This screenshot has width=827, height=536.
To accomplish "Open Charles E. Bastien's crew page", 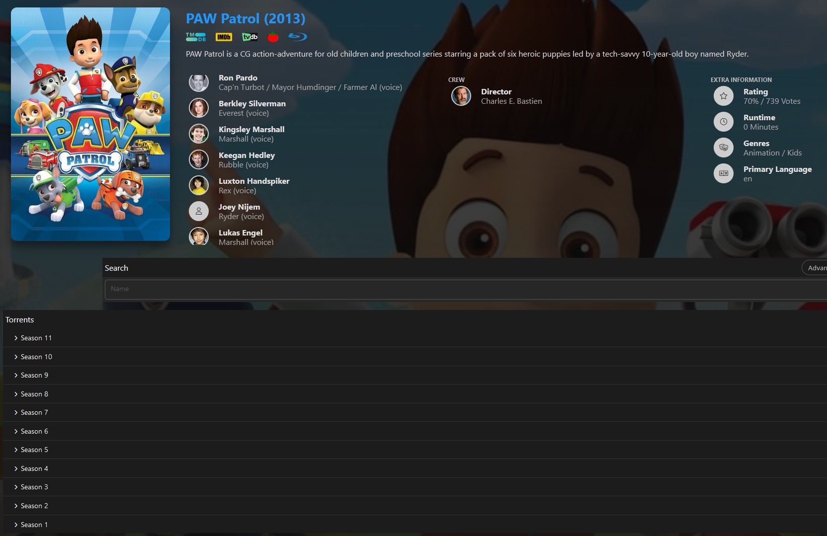I will [511, 101].
